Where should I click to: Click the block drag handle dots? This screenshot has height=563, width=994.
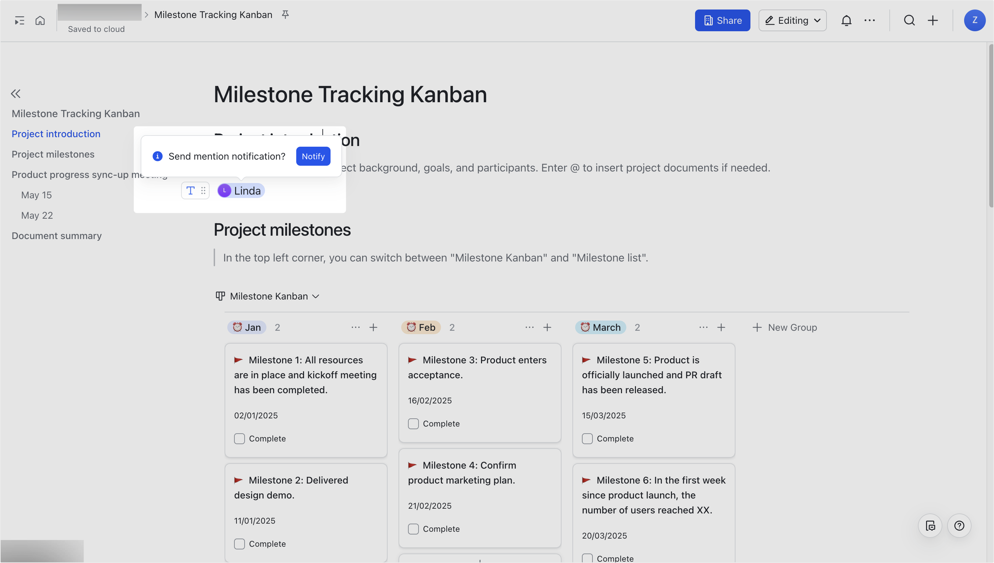point(203,190)
